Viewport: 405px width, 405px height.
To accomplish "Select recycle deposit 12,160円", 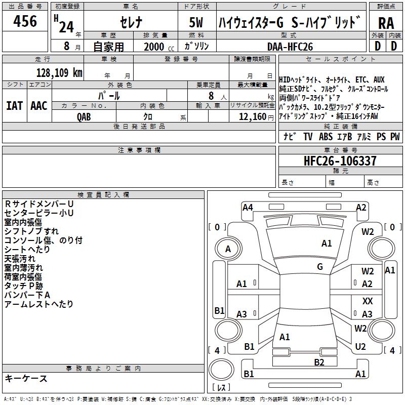I will tap(256, 117).
